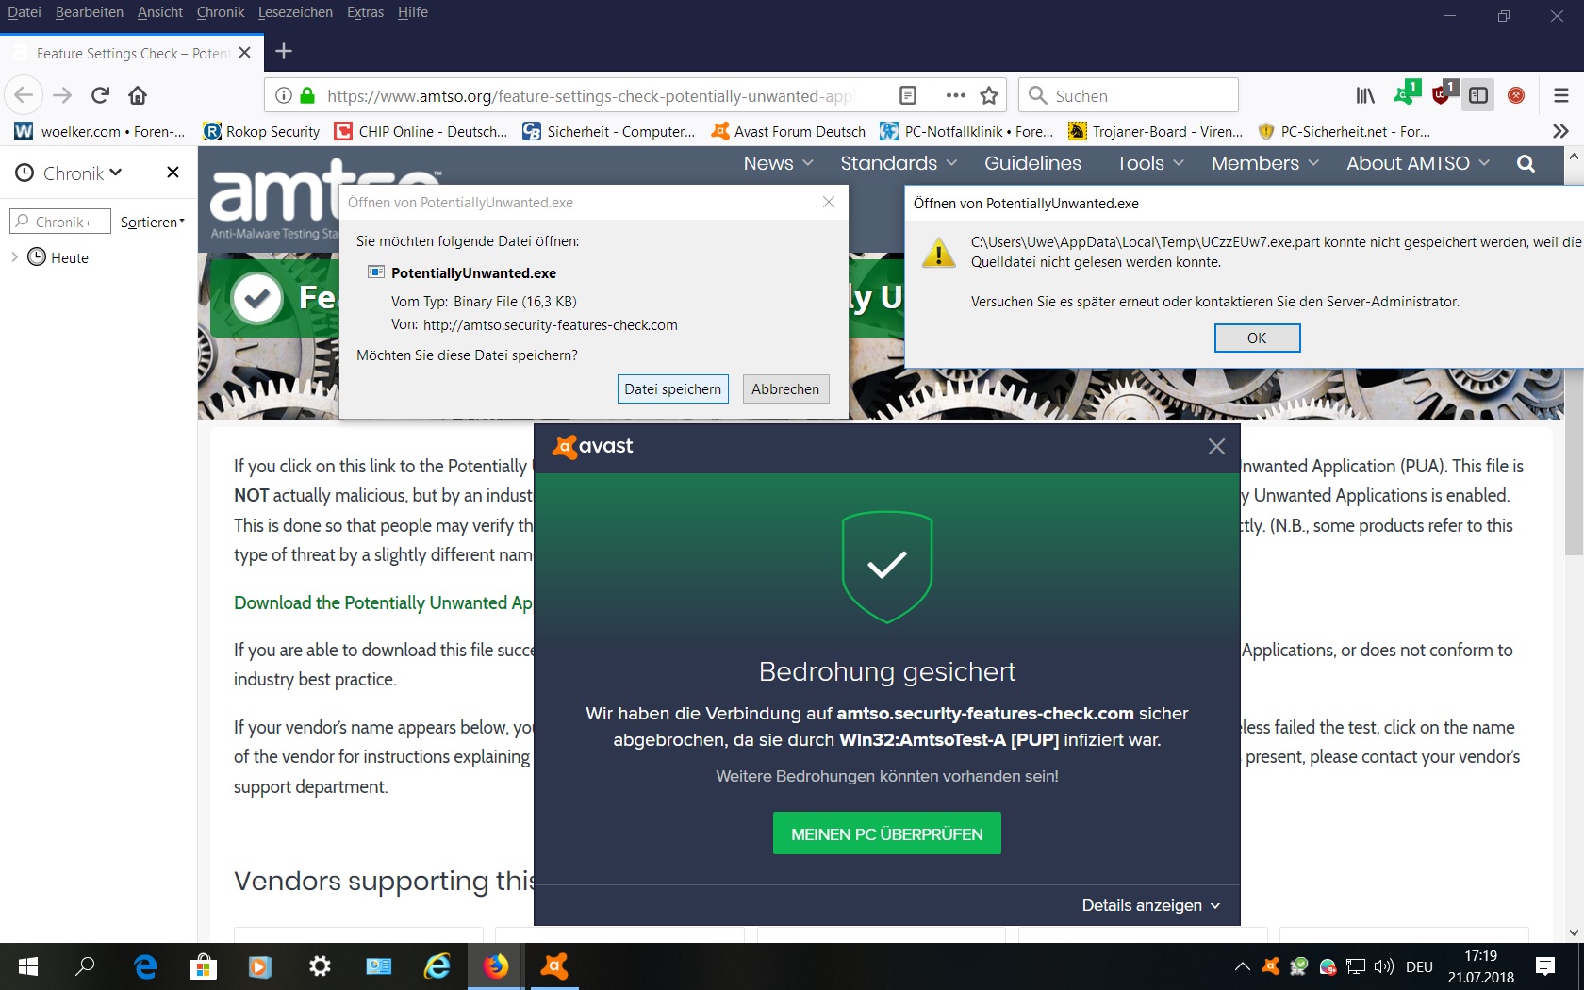
Task: Open the Datei menu
Action: pos(25,12)
